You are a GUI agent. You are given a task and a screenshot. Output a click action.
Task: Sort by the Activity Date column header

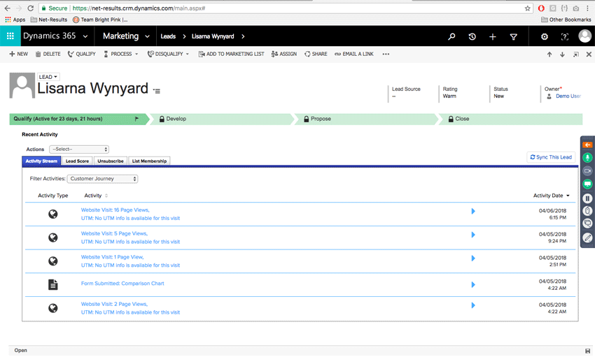551,196
